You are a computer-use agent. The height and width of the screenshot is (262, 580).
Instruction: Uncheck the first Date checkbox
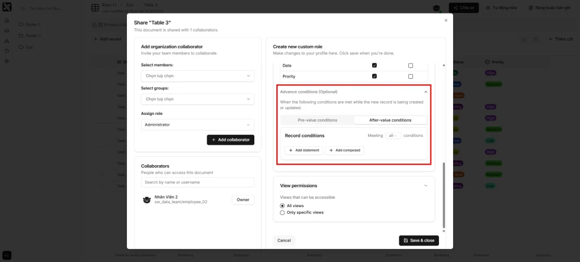click(374, 65)
